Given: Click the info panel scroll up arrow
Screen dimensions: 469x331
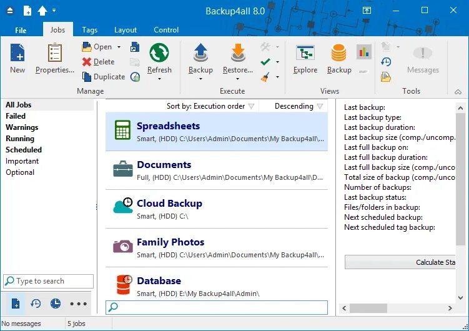Looking at the screenshot, I should click(460, 108).
